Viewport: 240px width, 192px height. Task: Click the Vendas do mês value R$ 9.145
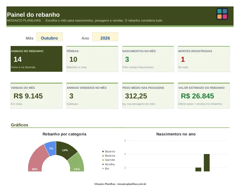tap(28, 96)
